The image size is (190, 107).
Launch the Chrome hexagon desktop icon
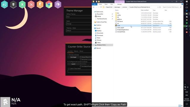(49, 4)
